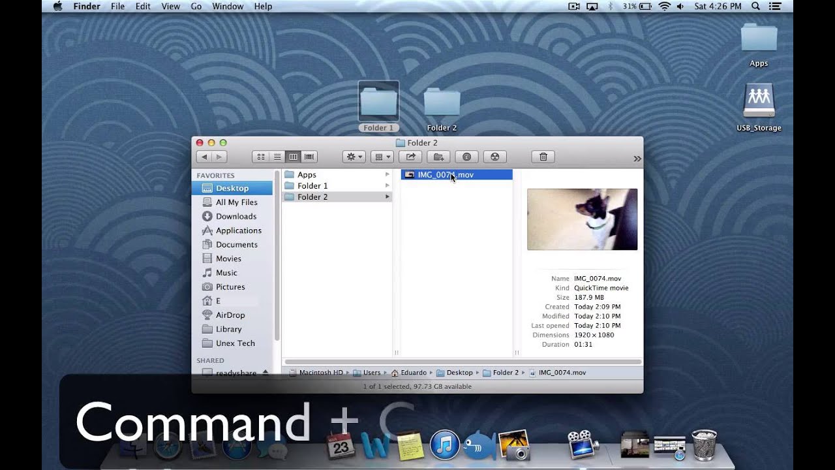This screenshot has width=835, height=470.
Task: Open Notification Center list icon
Action: tap(775, 7)
